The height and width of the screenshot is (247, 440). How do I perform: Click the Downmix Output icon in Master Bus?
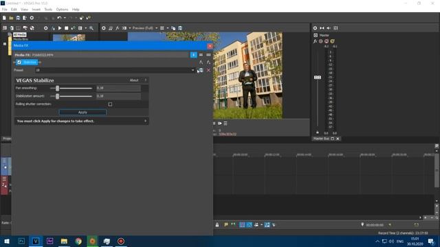pyautogui.click(x=322, y=28)
